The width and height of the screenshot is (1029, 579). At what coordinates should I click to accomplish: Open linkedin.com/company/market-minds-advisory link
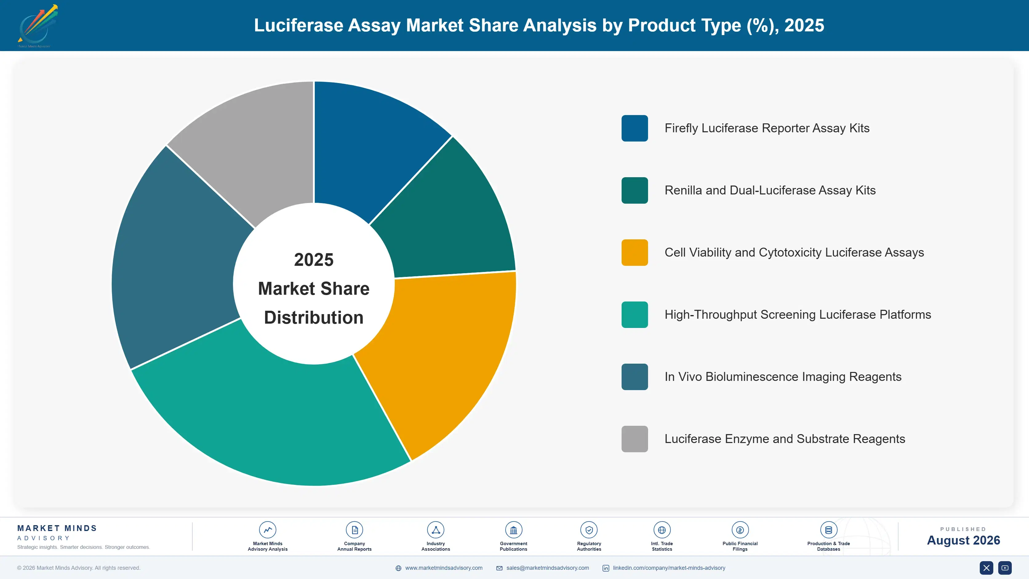(669, 568)
